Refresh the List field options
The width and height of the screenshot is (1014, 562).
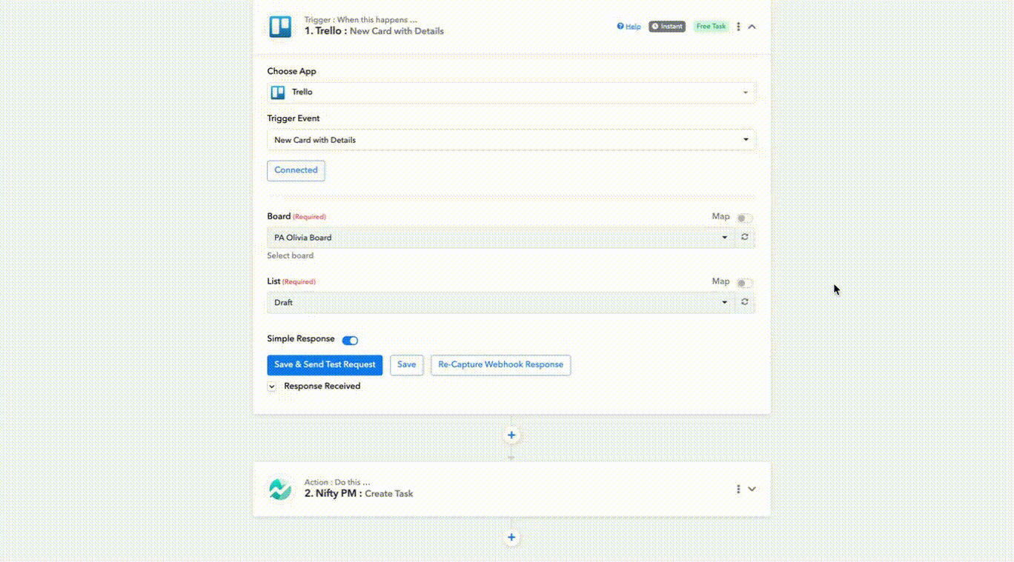click(745, 302)
